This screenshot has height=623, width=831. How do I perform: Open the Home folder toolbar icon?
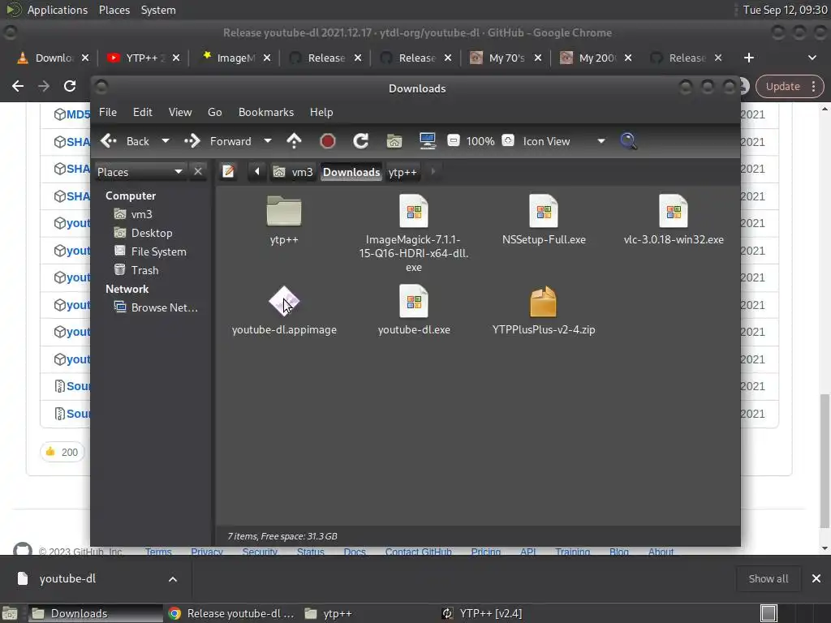394,141
